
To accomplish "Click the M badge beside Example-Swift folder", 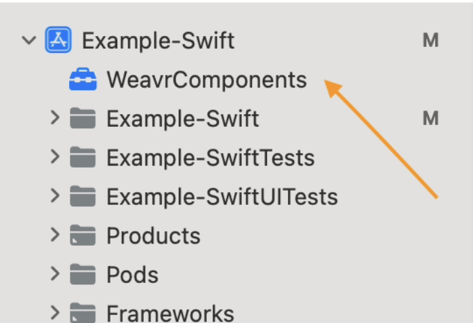I will point(430,118).
